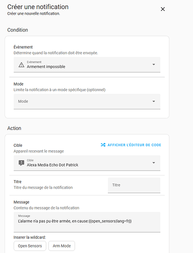
Task: Select the Alexa Media Echo Dot Patrick target
Action: pyautogui.click(x=87, y=163)
